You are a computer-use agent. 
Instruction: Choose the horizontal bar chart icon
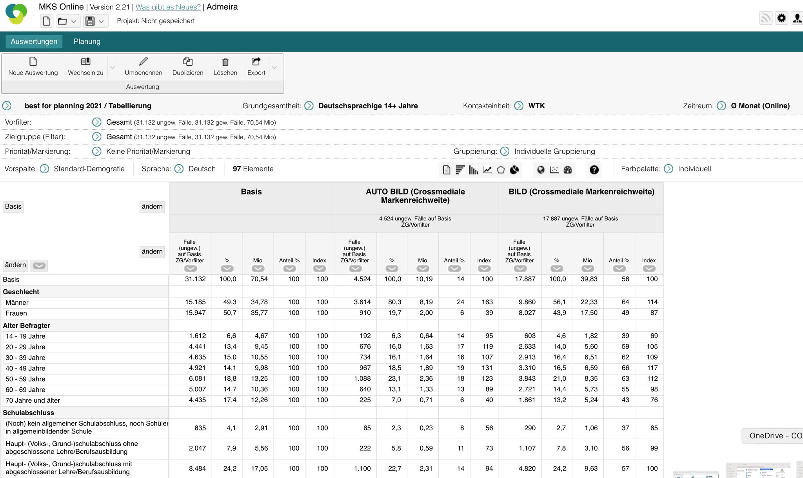coord(460,170)
